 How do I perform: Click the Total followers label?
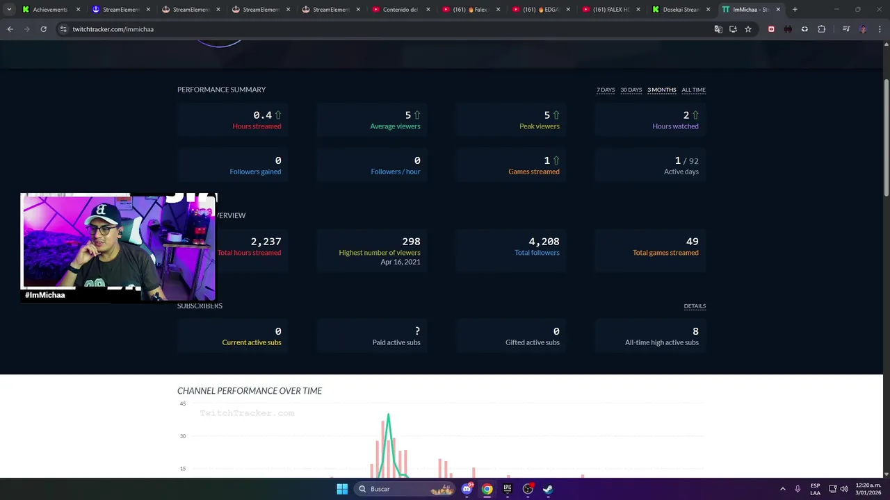(x=537, y=253)
